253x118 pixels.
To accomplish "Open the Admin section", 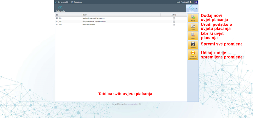I will point(191,8).
